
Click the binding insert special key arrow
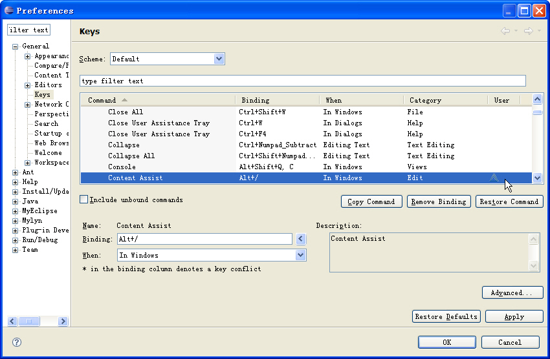pos(301,239)
